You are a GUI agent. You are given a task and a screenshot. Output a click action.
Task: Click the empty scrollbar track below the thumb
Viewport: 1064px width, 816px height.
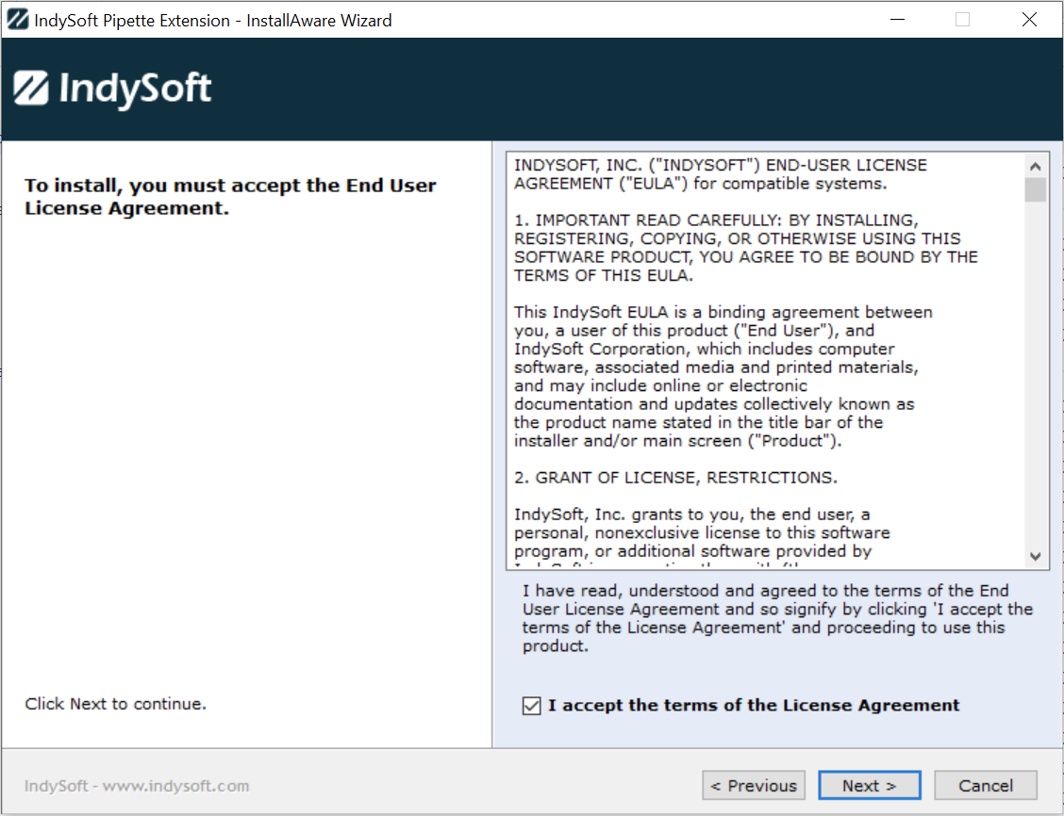pos(1036,377)
